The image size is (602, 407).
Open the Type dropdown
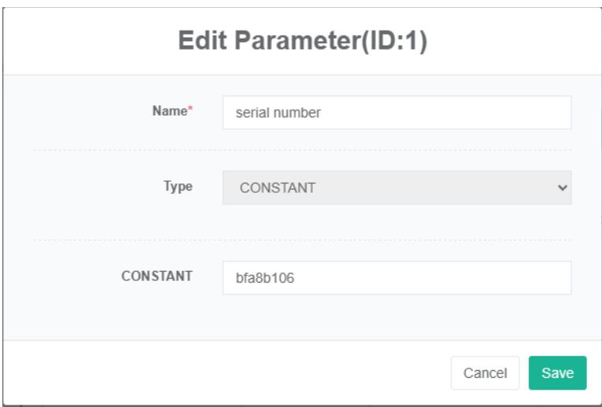[396, 187]
